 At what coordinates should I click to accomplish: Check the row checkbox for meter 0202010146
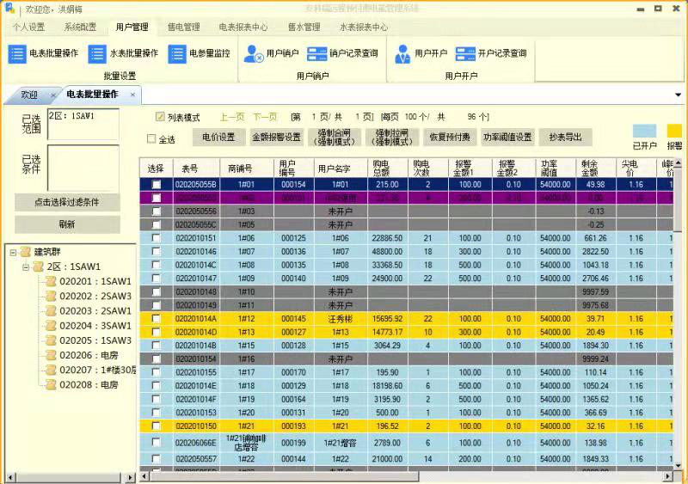(156, 251)
